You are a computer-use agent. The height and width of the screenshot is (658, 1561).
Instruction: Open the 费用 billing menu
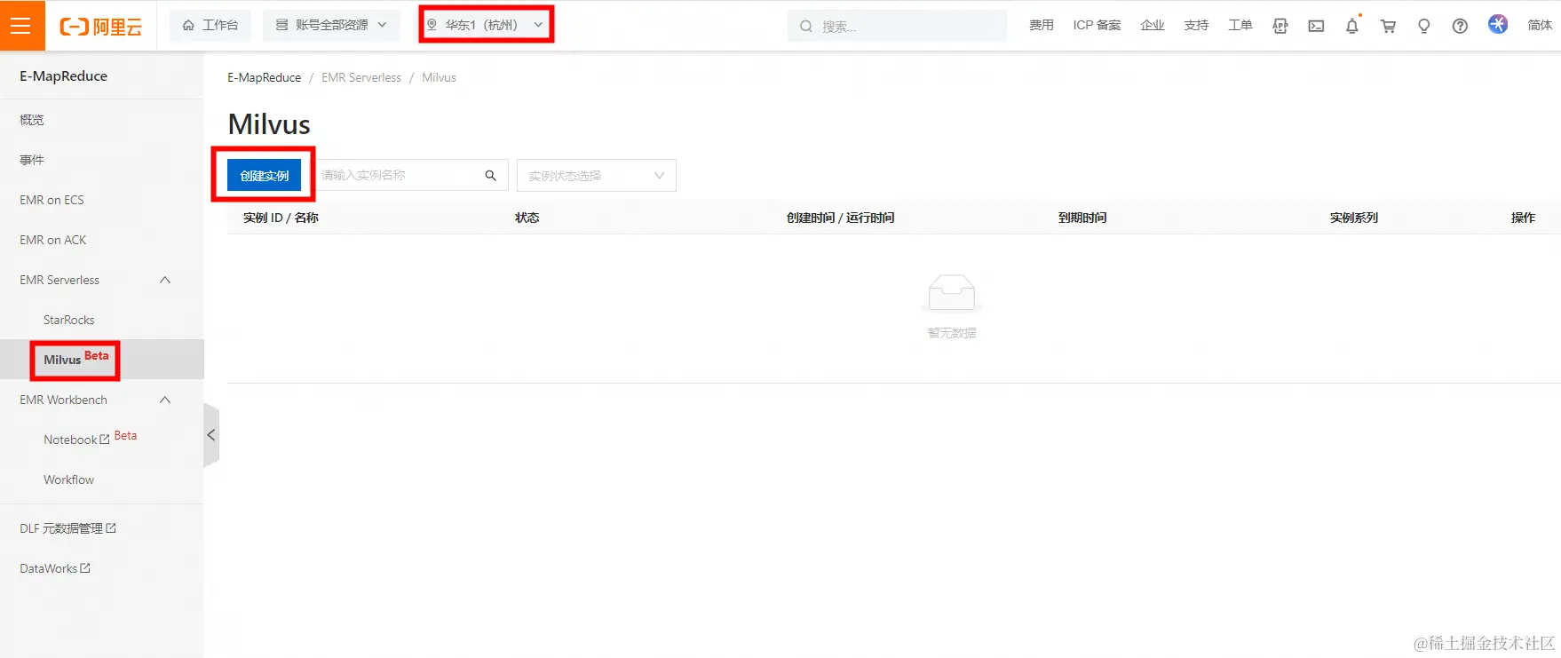click(1041, 26)
